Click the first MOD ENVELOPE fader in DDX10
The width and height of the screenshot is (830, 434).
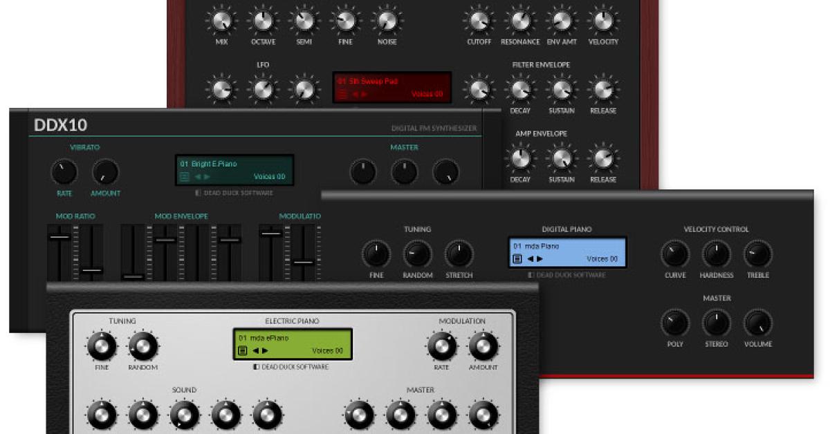[133, 276]
